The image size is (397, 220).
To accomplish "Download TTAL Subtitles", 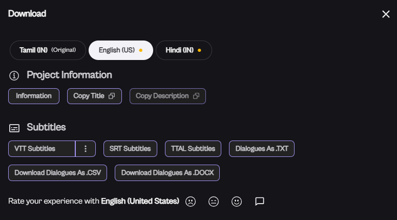I will (x=193, y=149).
